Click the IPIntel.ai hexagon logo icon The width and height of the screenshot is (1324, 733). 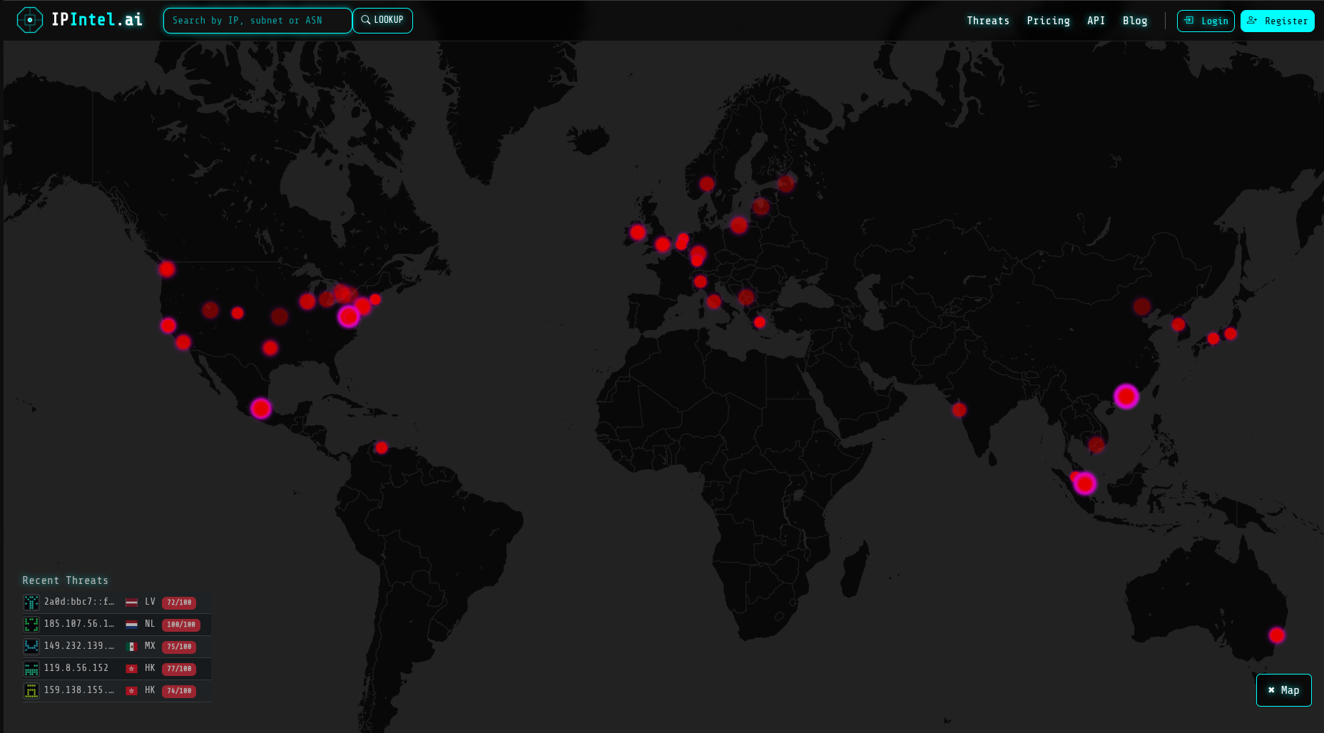tap(29, 20)
